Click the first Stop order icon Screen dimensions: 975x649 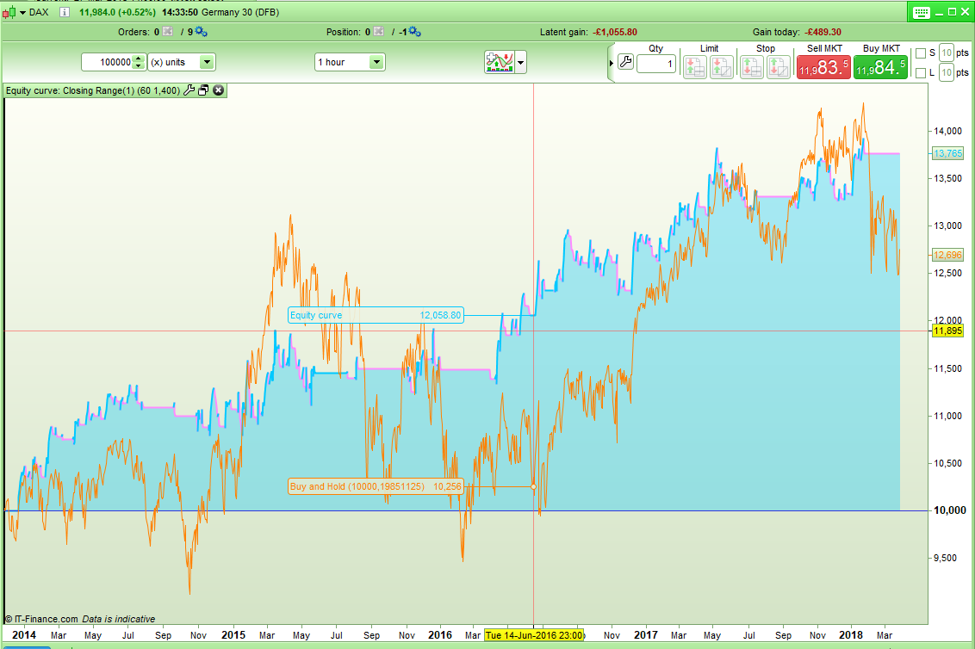(x=751, y=66)
